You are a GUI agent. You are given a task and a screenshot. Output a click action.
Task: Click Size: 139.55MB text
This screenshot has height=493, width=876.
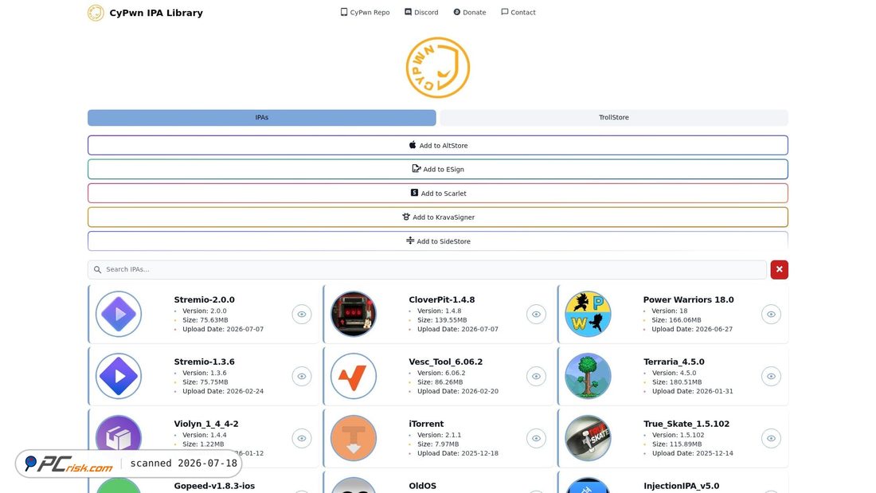442,320
